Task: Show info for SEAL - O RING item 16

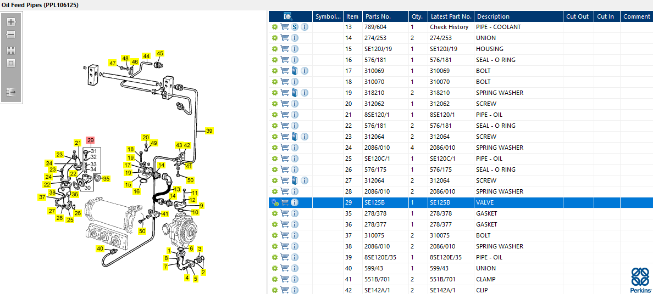Action: [295, 60]
